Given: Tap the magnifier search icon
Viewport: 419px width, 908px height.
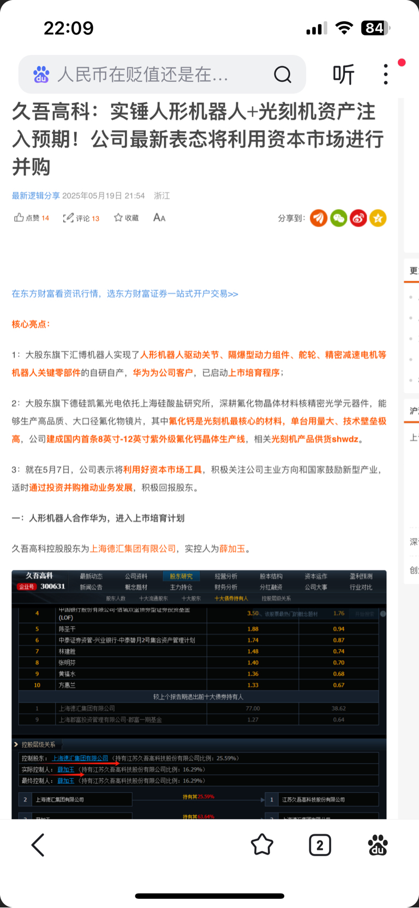Looking at the screenshot, I should coord(283,74).
